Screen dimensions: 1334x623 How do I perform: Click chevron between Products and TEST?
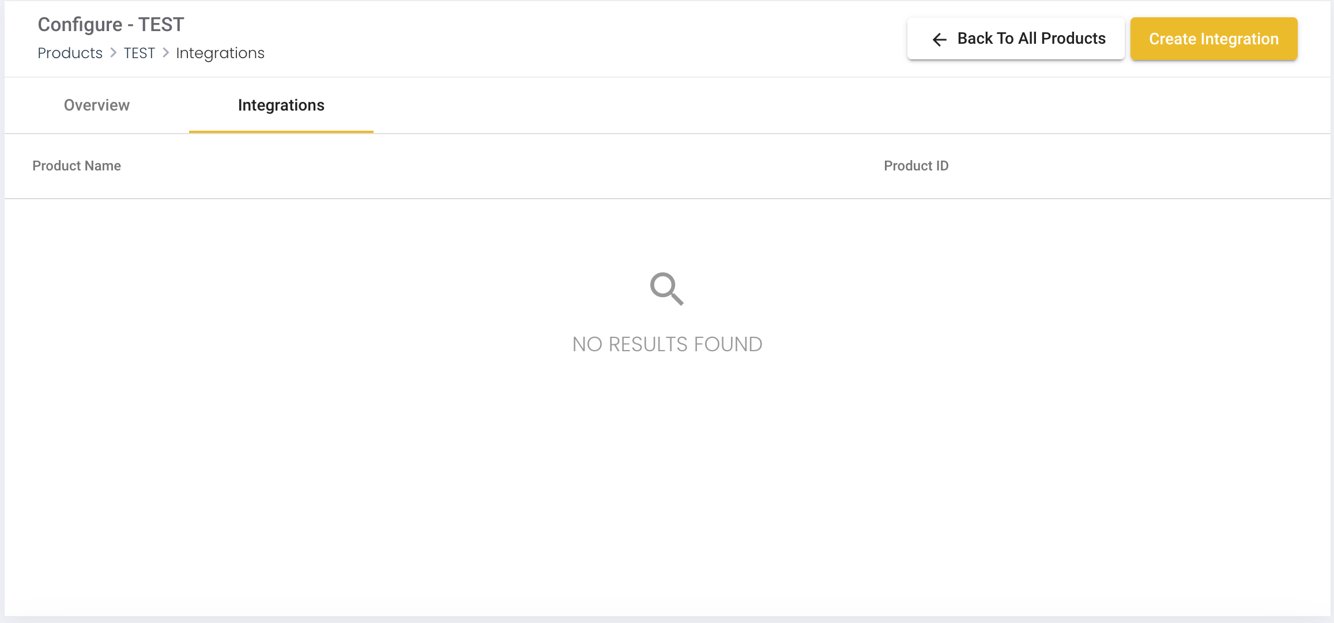click(114, 53)
